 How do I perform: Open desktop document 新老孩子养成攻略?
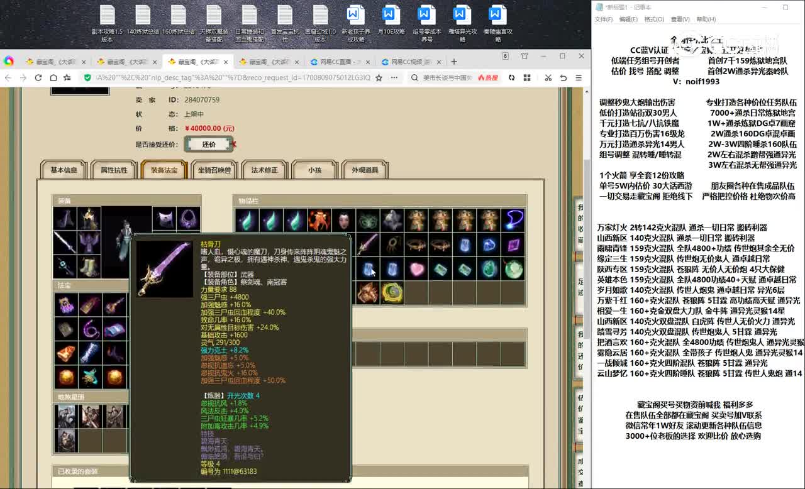[x=356, y=23]
